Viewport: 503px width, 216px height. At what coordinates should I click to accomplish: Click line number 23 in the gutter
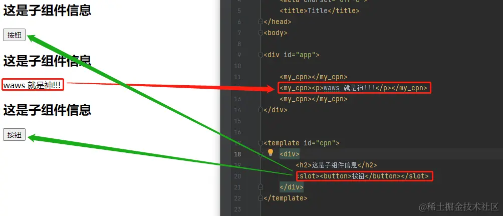tap(237, 209)
